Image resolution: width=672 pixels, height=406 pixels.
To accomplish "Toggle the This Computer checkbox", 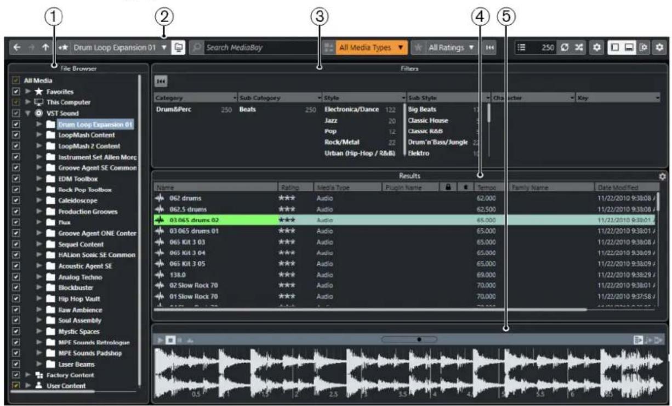I will coord(15,102).
